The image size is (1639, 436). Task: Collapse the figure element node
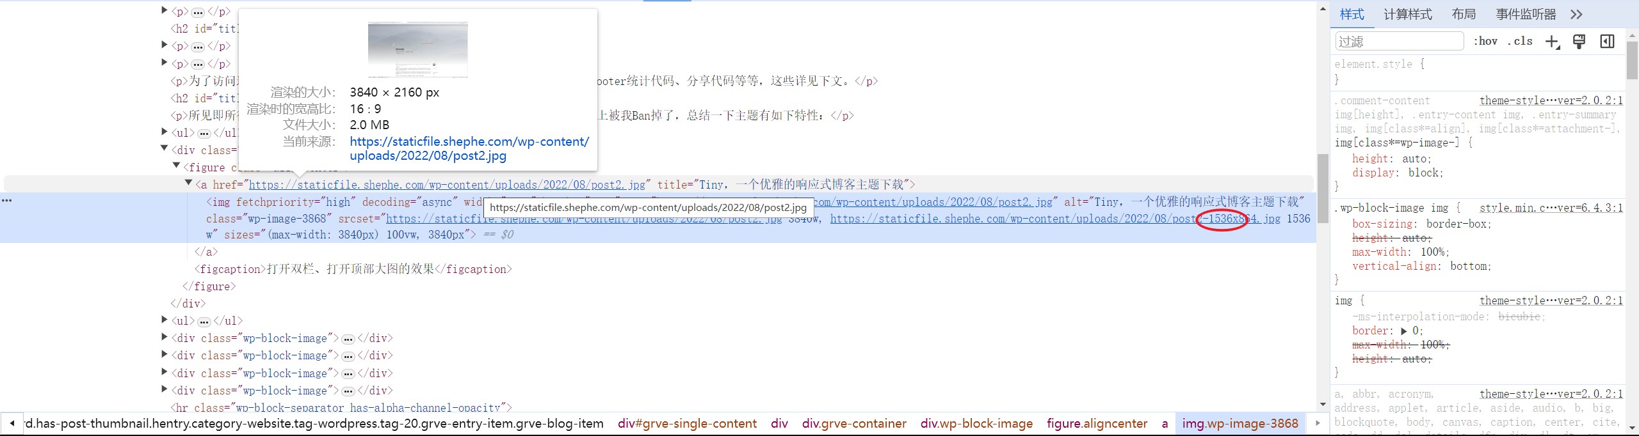177,166
